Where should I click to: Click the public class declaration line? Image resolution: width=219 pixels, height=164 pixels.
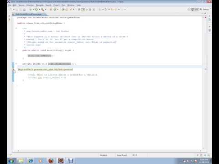point(41,23)
